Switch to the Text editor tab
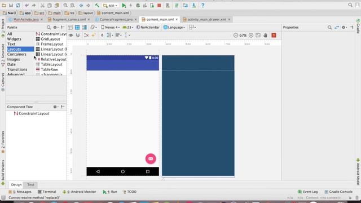 click(x=30, y=184)
